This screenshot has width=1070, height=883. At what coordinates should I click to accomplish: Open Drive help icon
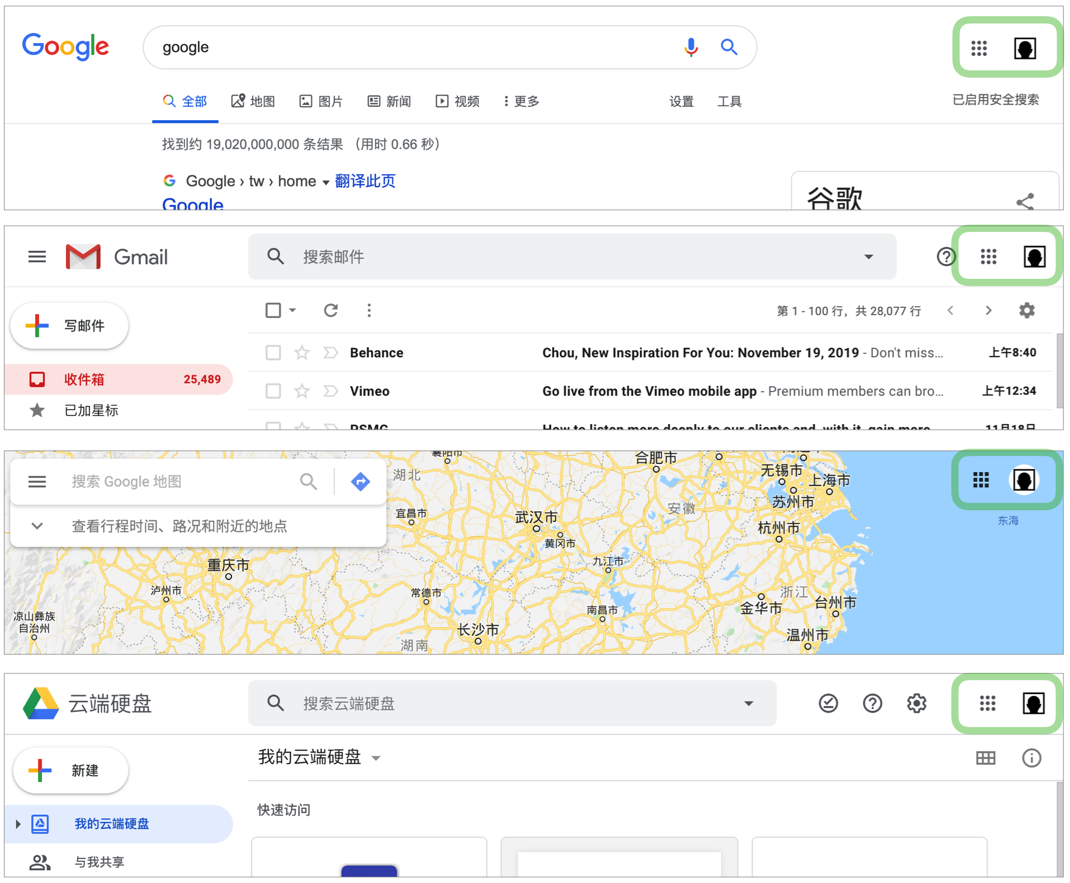click(873, 703)
